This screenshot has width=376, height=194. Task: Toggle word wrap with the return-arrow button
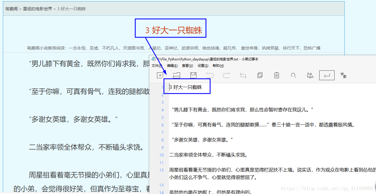pos(327,75)
